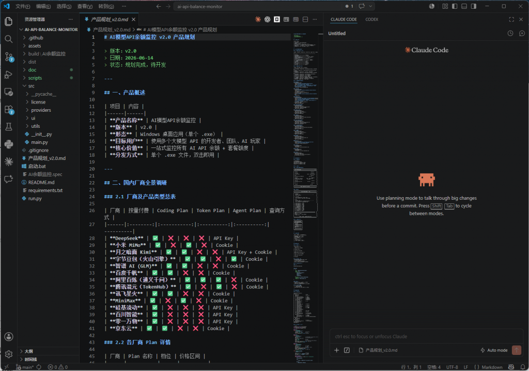The height and width of the screenshot is (371, 529).
Task: Open the Testing flask view
Action: 9,127
